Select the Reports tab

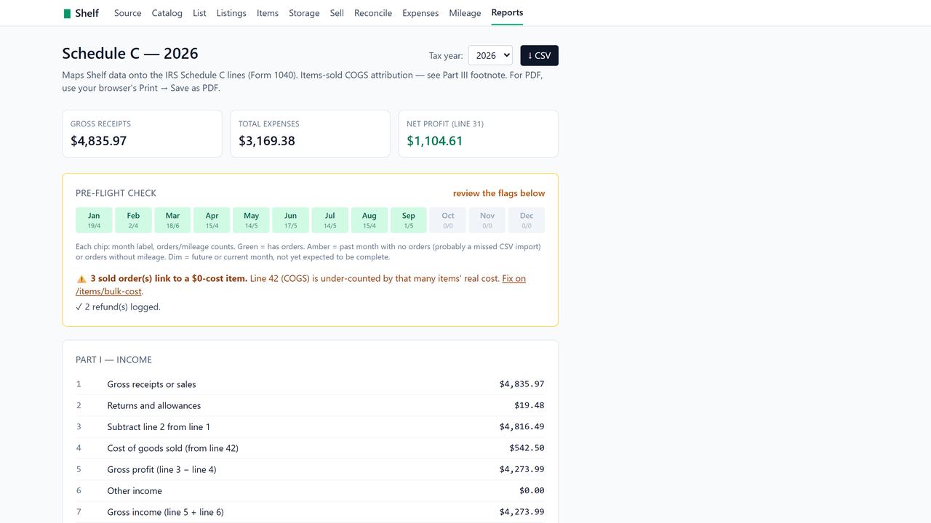point(507,13)
